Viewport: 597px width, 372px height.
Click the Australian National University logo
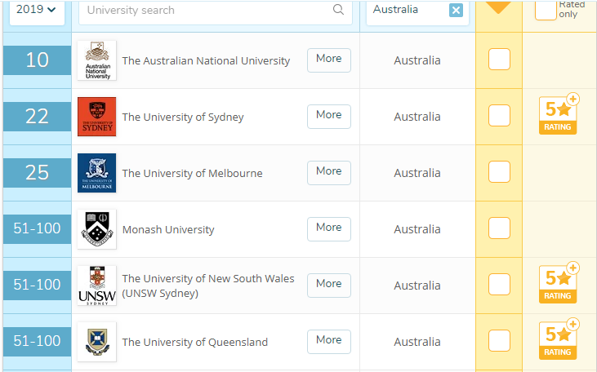click(x=96, y=60)
